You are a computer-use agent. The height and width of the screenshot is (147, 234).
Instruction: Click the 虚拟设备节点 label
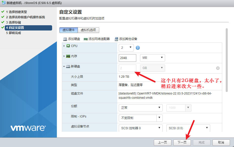(80, 126)
